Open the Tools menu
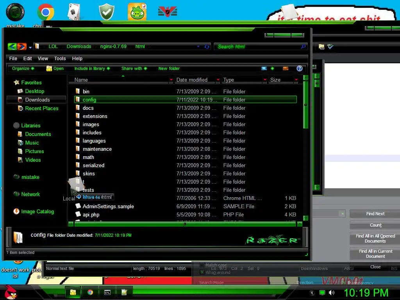400x300 pixels. tap(60, 59)
